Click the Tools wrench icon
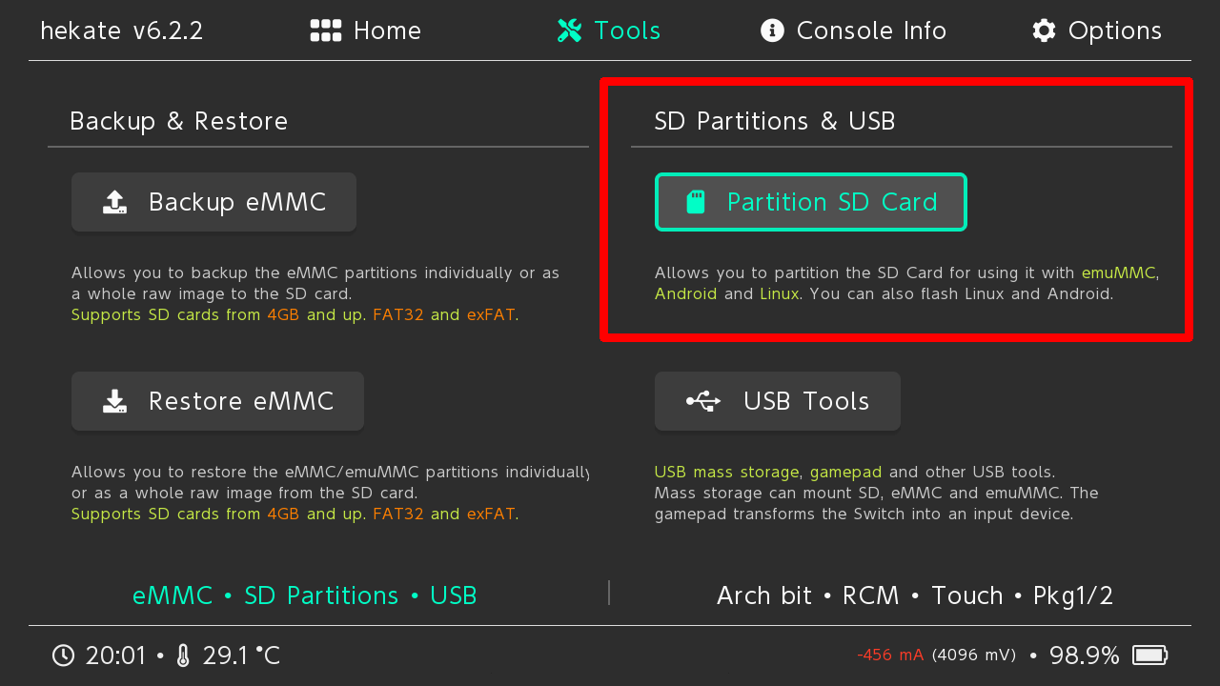This screenshot has width=1220, height=686. (x=569, y=30)
